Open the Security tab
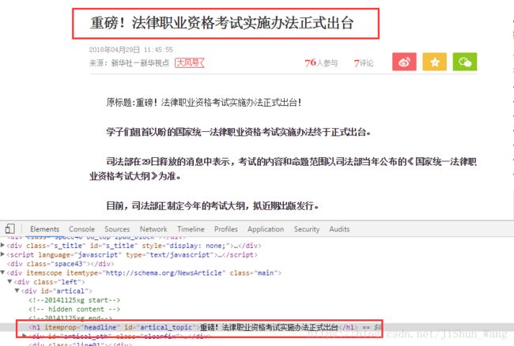This screenshot has height=346, width=514. (307, 229)
